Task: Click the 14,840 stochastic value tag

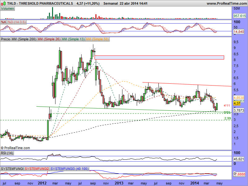Action: tap(239, 32)
